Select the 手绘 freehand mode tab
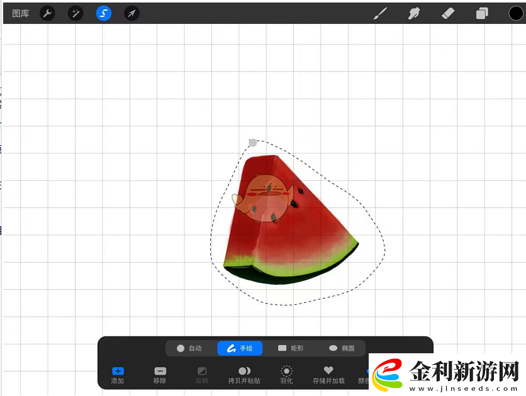 (x=240, y=348)
